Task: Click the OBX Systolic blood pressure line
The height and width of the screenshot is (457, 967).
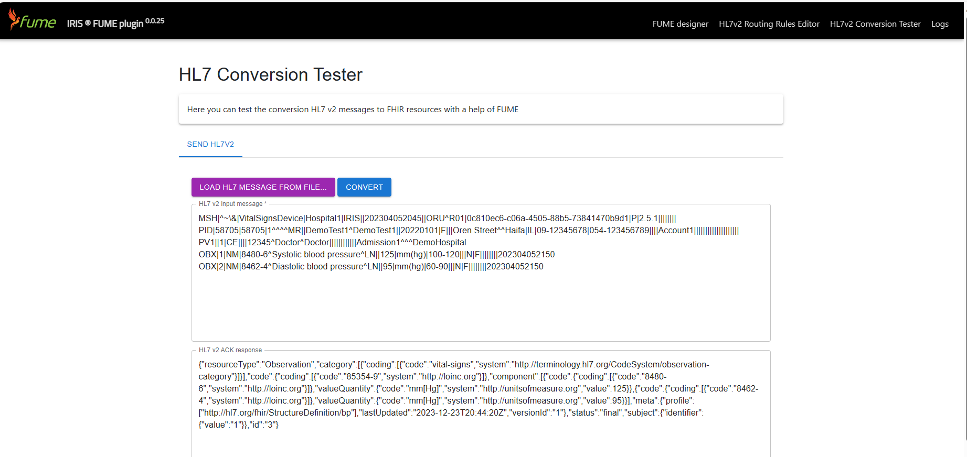Action: point(376,255)
